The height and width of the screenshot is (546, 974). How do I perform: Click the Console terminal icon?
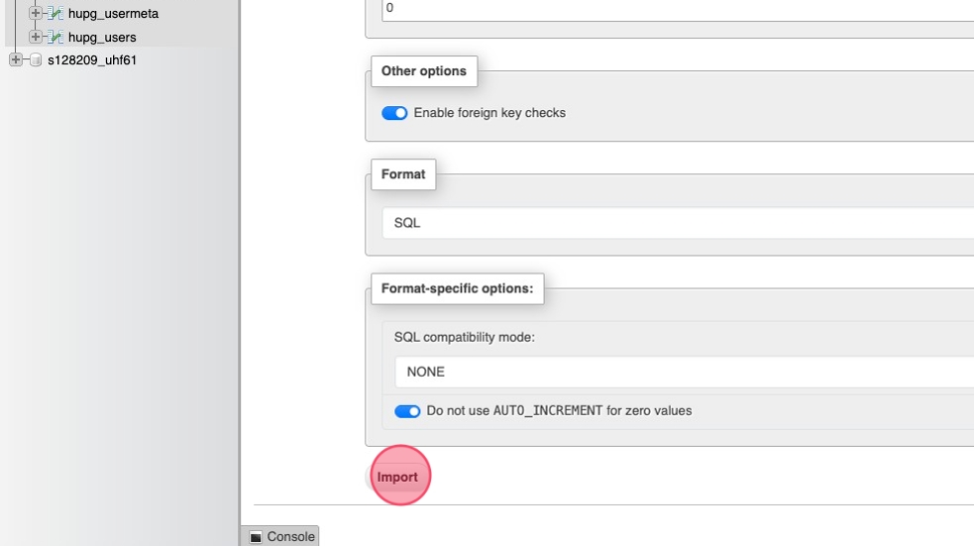point(256,536)
